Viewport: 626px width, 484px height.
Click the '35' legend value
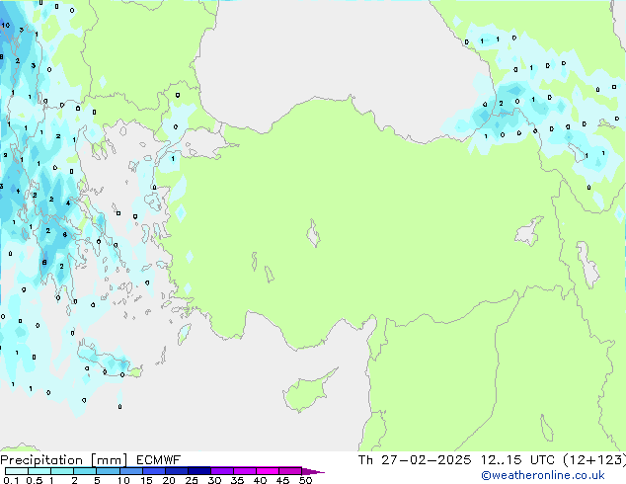pyautogui.click(x=237, y=480)
